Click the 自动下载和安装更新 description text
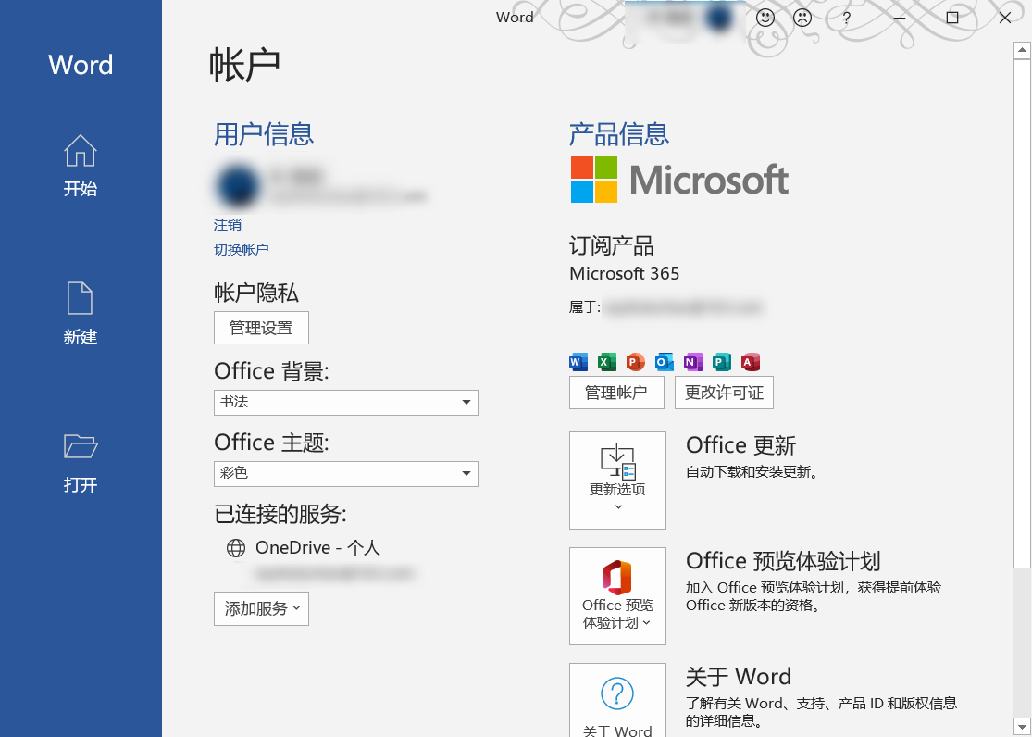 [752, 472]
